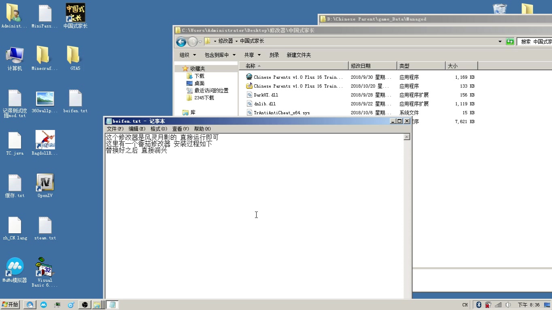Screen dimensions: 552x310
Task: Open the network signal tray icon
Action: [x=498, y=305]
